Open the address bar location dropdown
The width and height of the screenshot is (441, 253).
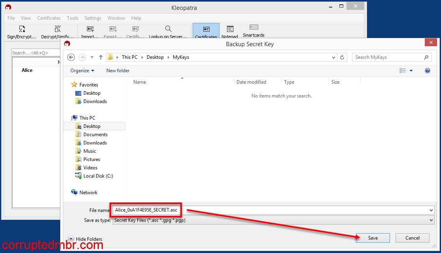(333, 57)
